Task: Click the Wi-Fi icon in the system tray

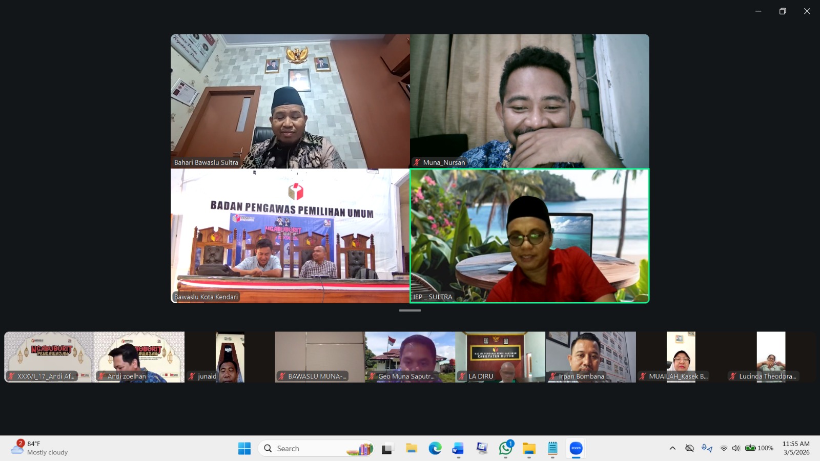Action: pyautogui.click(x=724, y=448)
